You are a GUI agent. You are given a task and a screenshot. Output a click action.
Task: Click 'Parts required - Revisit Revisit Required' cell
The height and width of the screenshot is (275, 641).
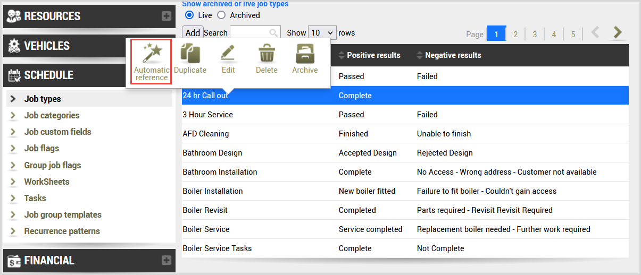485,210
